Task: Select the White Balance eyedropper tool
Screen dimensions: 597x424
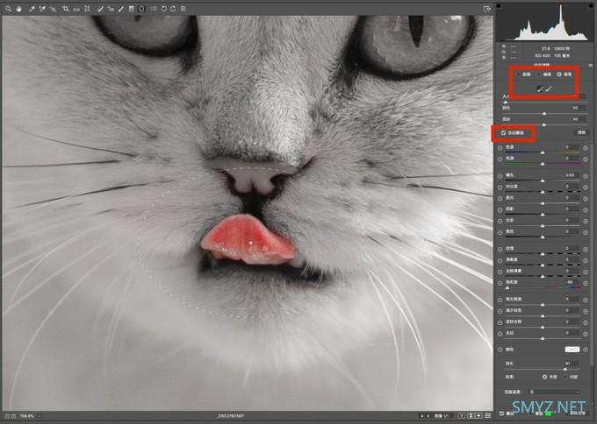Action: pyautogui.click(x=32, y=9)
